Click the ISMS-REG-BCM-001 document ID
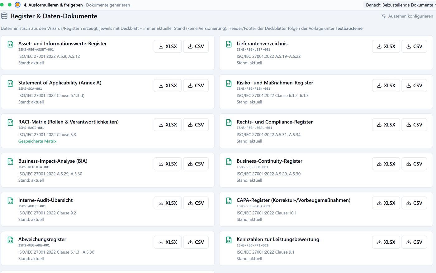The height and width of the screenshot is (273, 436). click(x=252, y=167)
